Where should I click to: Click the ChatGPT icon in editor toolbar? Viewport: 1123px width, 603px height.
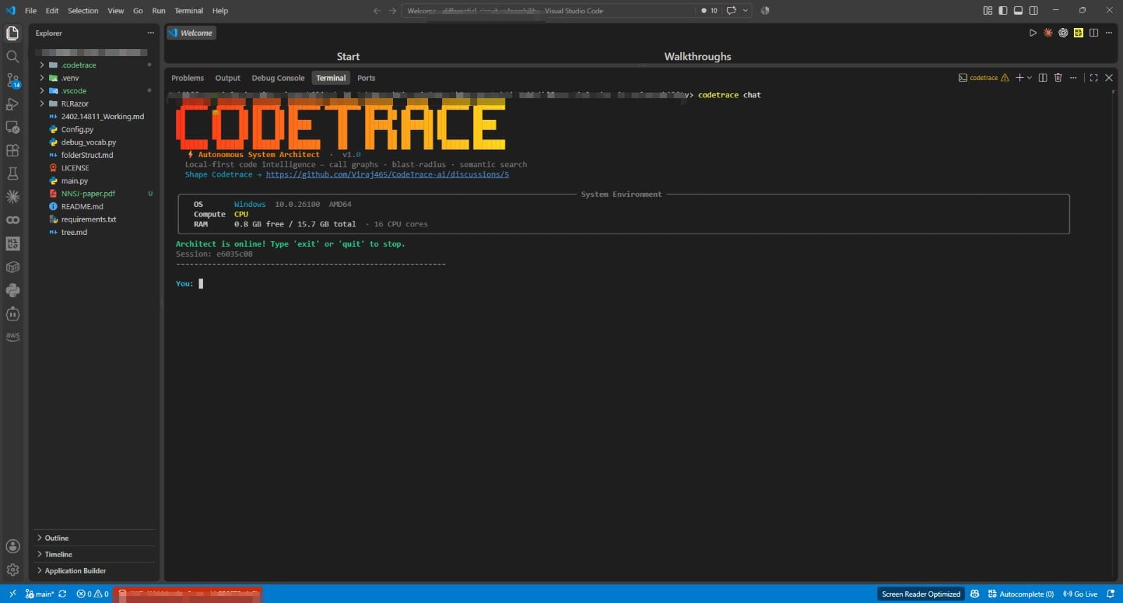[1063, 33]
